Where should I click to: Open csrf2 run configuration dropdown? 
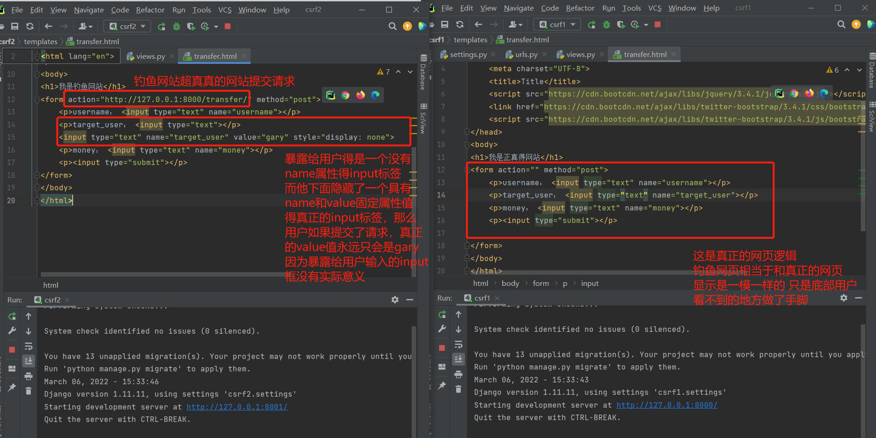click(x=127, y=27)
